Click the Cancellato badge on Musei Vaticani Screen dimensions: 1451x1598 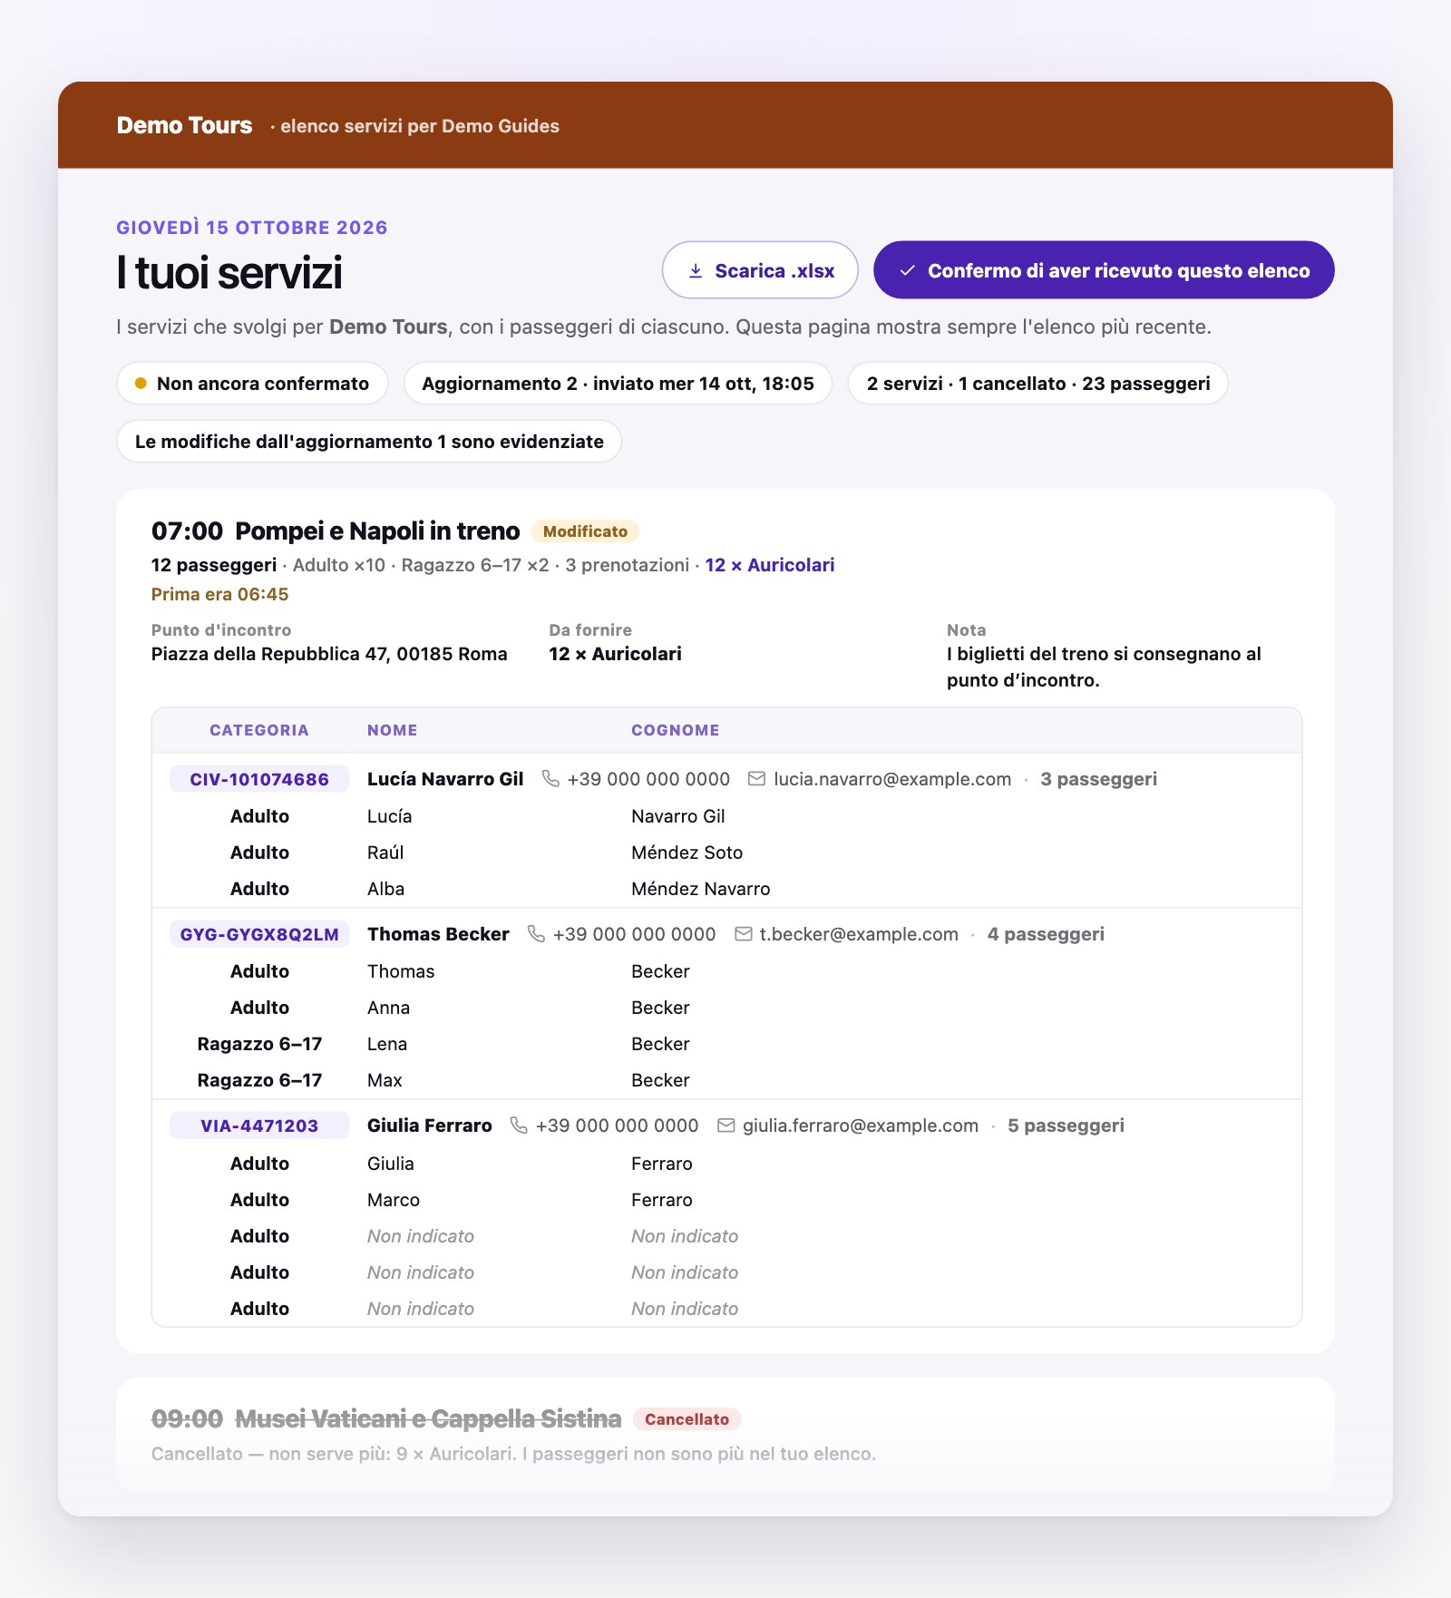pos(687,1419)
